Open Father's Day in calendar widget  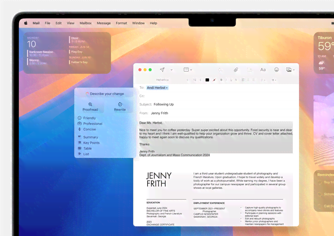tap(79, 62)
